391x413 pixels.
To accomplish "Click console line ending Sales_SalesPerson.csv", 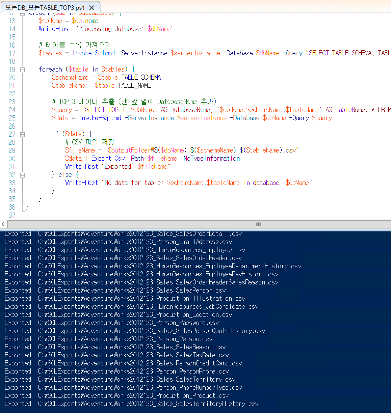I will click(115, 290).
